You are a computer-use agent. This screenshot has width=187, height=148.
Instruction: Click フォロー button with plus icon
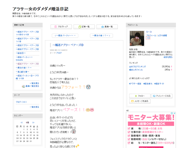point(139,96)
